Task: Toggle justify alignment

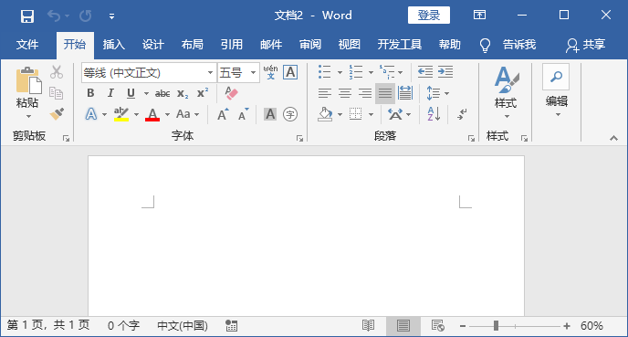Action: click(385, 93)
